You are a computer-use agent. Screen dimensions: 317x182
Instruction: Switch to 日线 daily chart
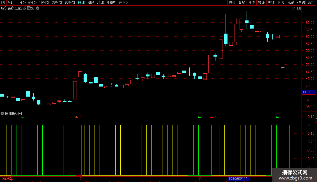81,3
